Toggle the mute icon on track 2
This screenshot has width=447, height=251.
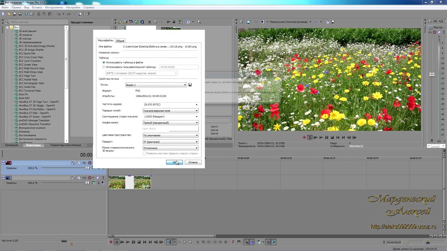pyautogui.click(x=97, y=178)
